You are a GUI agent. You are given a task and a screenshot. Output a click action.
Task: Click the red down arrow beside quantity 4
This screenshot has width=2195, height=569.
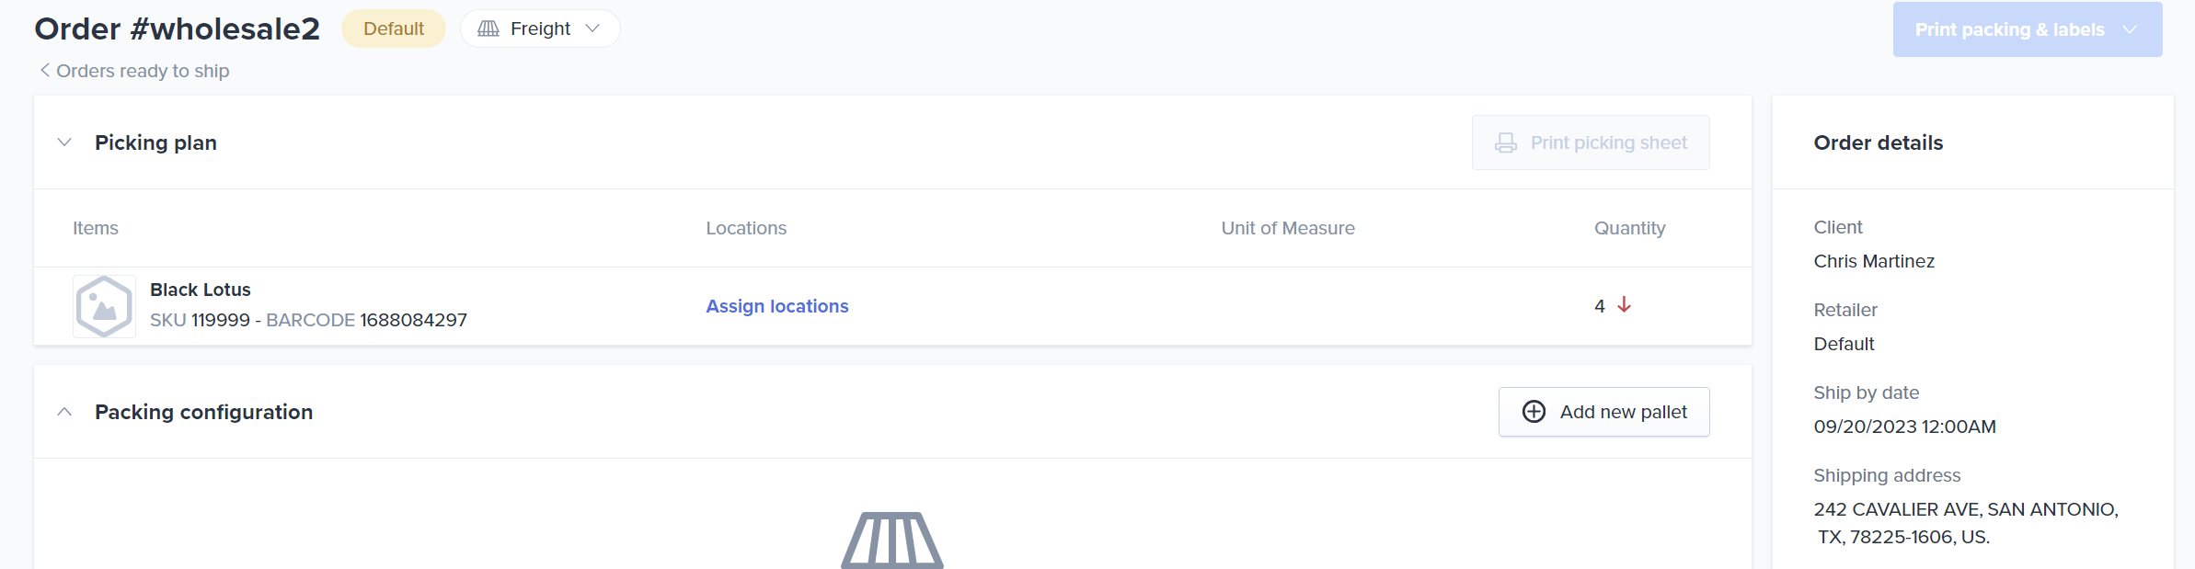tap(1625, 305)
